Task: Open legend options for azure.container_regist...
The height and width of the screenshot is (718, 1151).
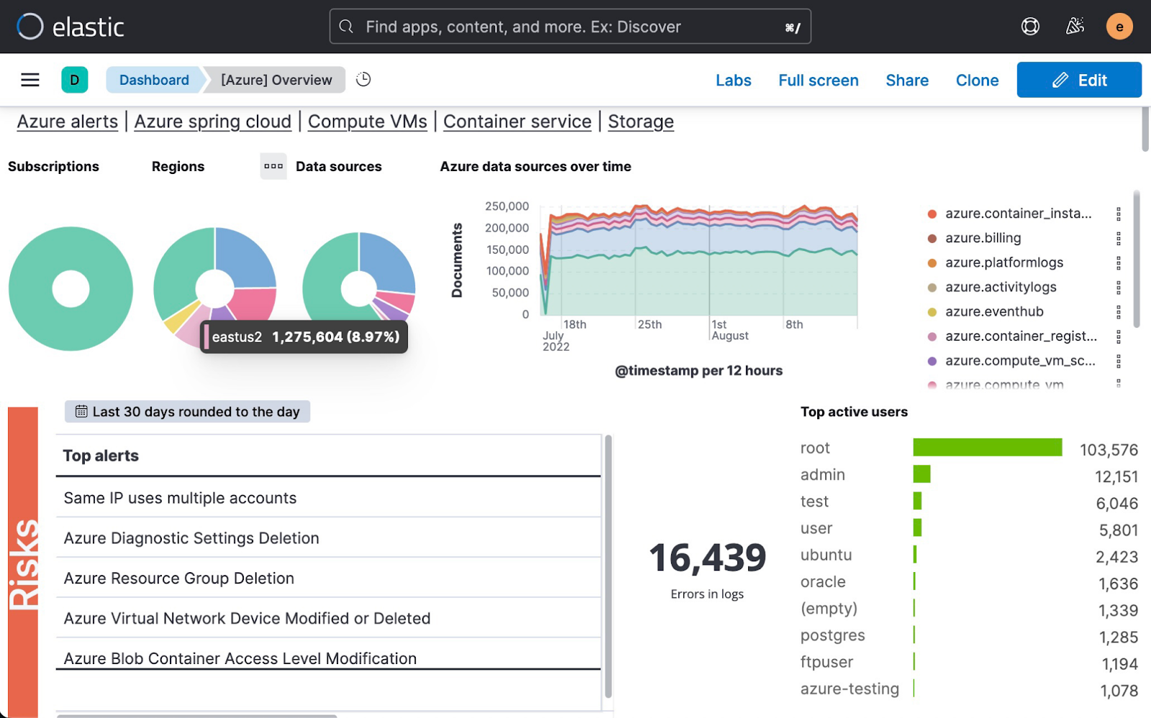Action: [1118, 336]
